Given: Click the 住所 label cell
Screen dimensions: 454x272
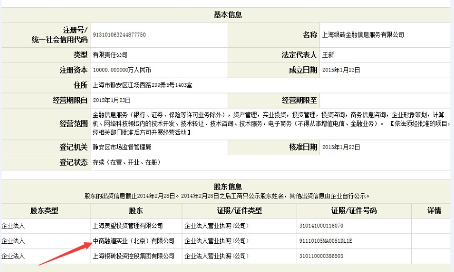Looking at the screenshot, I should tap(46, 85).
